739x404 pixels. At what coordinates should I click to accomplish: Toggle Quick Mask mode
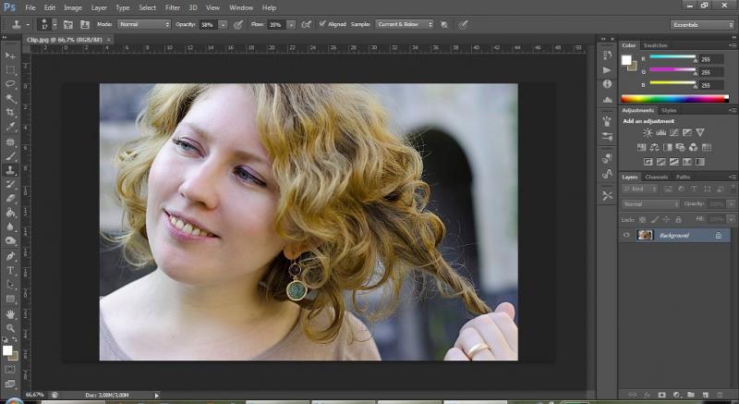point(10,370)
